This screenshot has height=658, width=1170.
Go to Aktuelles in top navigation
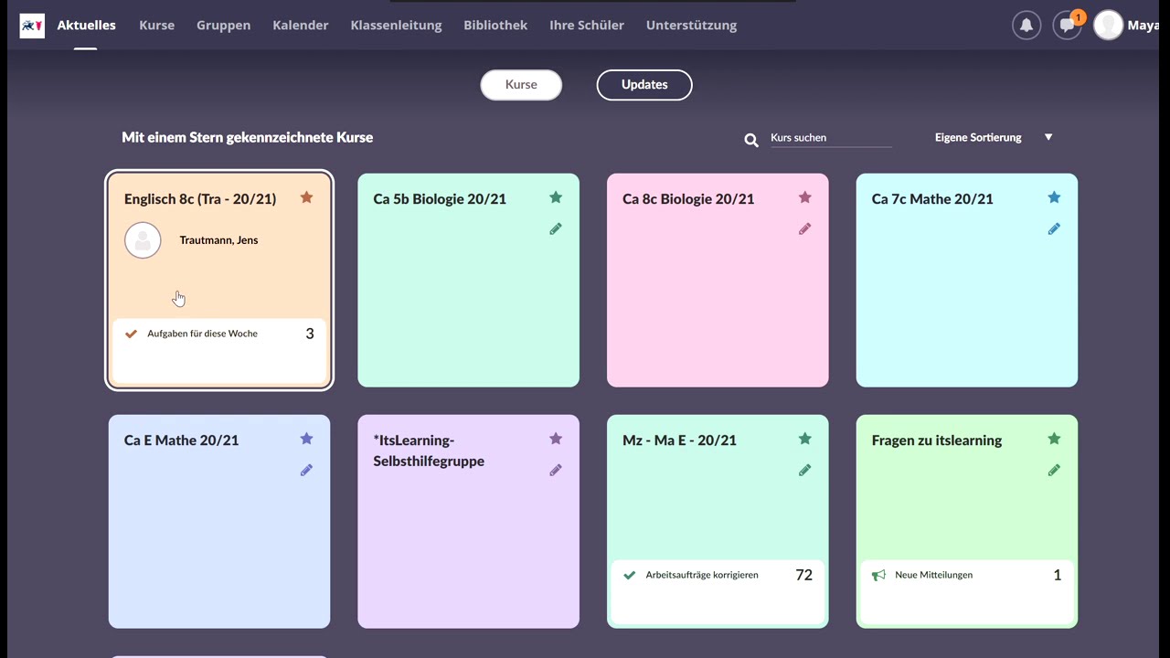[x=86, y=26]
